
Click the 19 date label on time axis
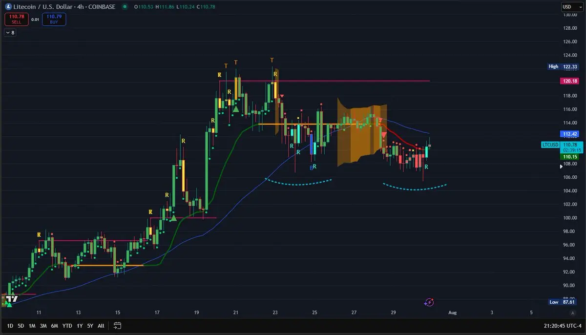[196, 312]
